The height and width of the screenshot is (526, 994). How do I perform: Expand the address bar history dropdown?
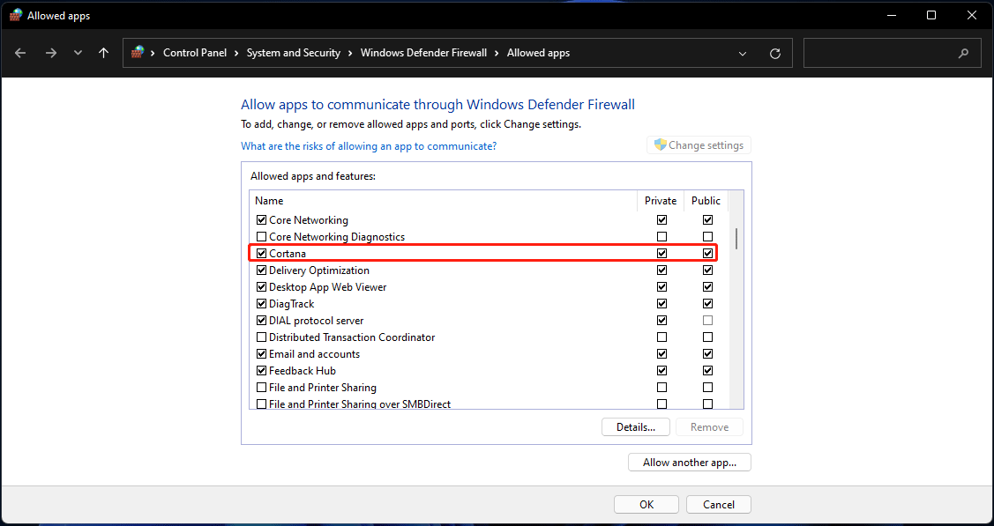[x=743, y=54]
